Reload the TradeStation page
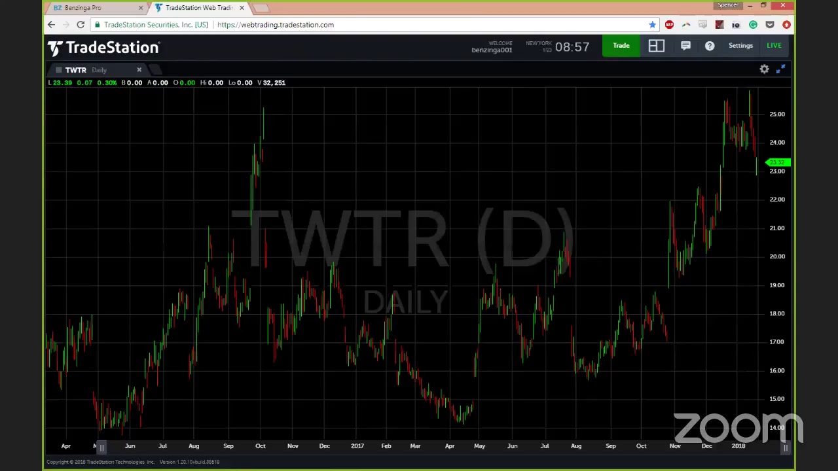Image resolution: width=838 pixels, height=471 pixels. pos(81,25)
